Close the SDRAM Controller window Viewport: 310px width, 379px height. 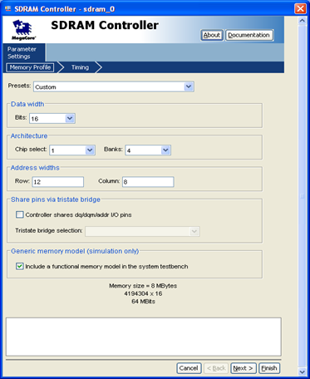300,9
